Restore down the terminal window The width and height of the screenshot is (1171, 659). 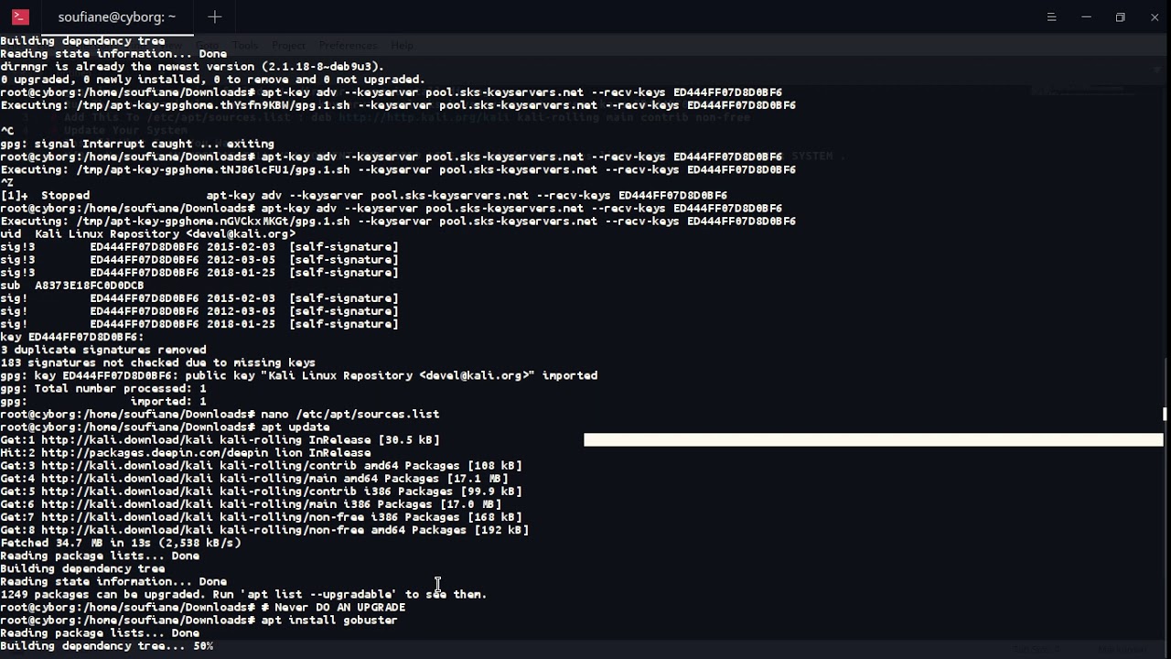(1120, 16)
